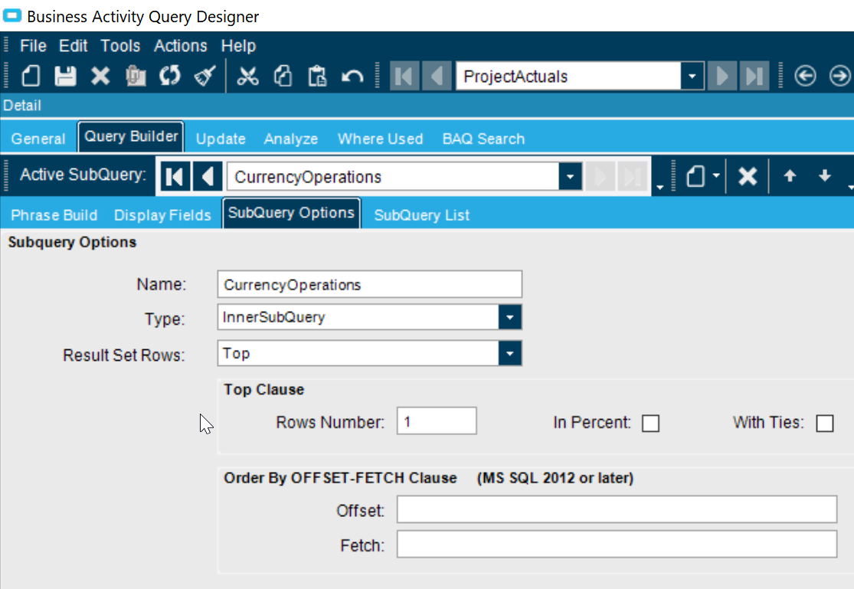Click the circled Forward arrow icon
This screenshot has width=854, height=589.
(840, 76)
